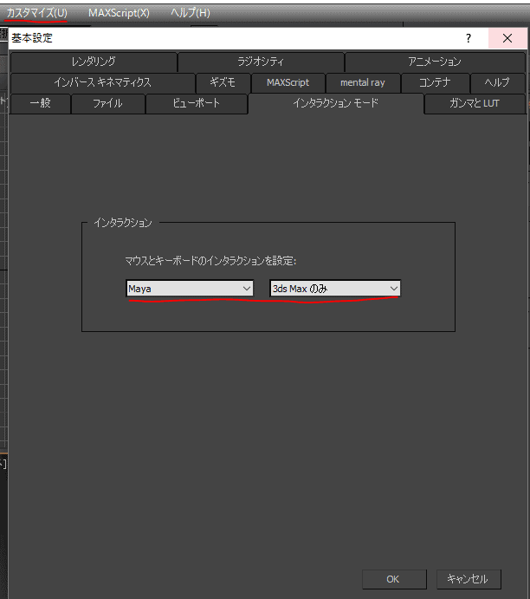Open the インバース キネマティクス tab
Viewport: 530px width, 599px height.
click(102, 82)
